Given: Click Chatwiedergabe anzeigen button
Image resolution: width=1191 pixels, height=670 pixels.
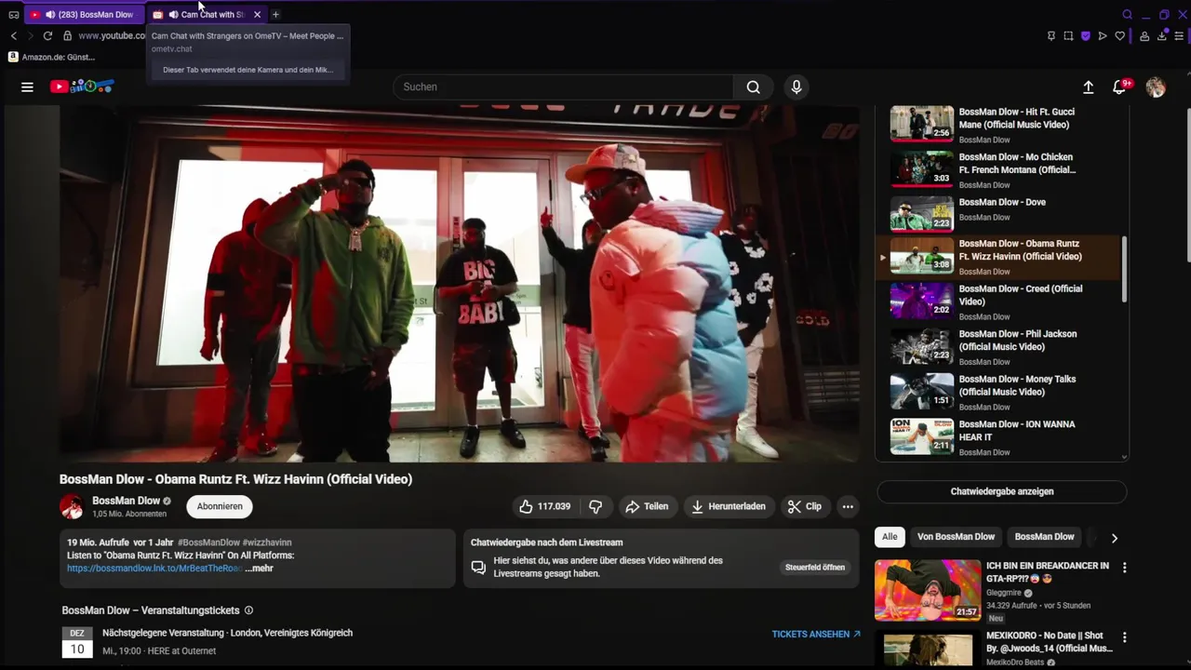Looking at the screenshot, I should [x=1001, y=491].
